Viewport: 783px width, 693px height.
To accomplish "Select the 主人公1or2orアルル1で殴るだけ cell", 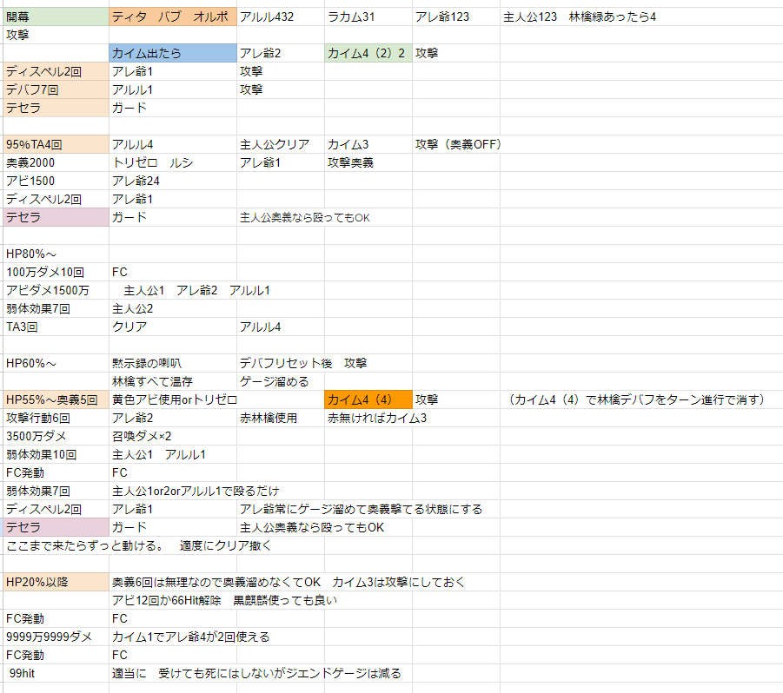I will coord(196,491).
